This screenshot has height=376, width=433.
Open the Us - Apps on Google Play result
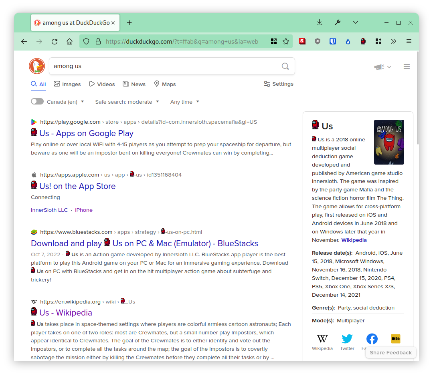point(86,133)
